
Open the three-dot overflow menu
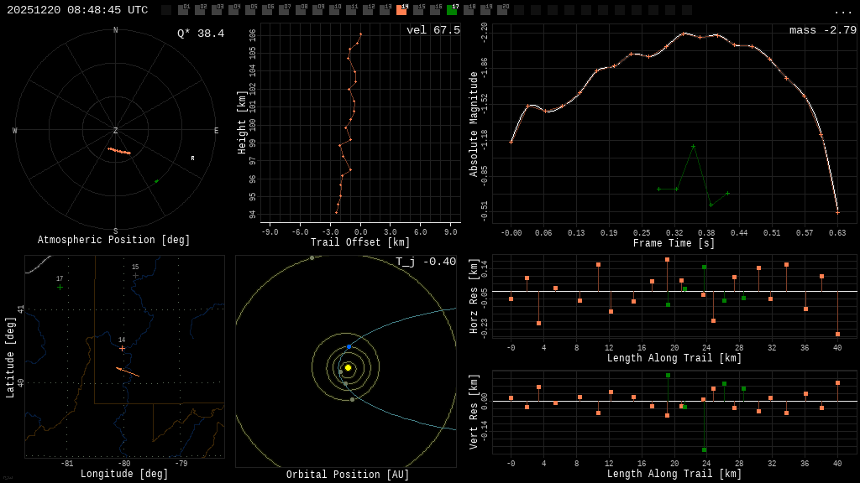coord(842,11)
